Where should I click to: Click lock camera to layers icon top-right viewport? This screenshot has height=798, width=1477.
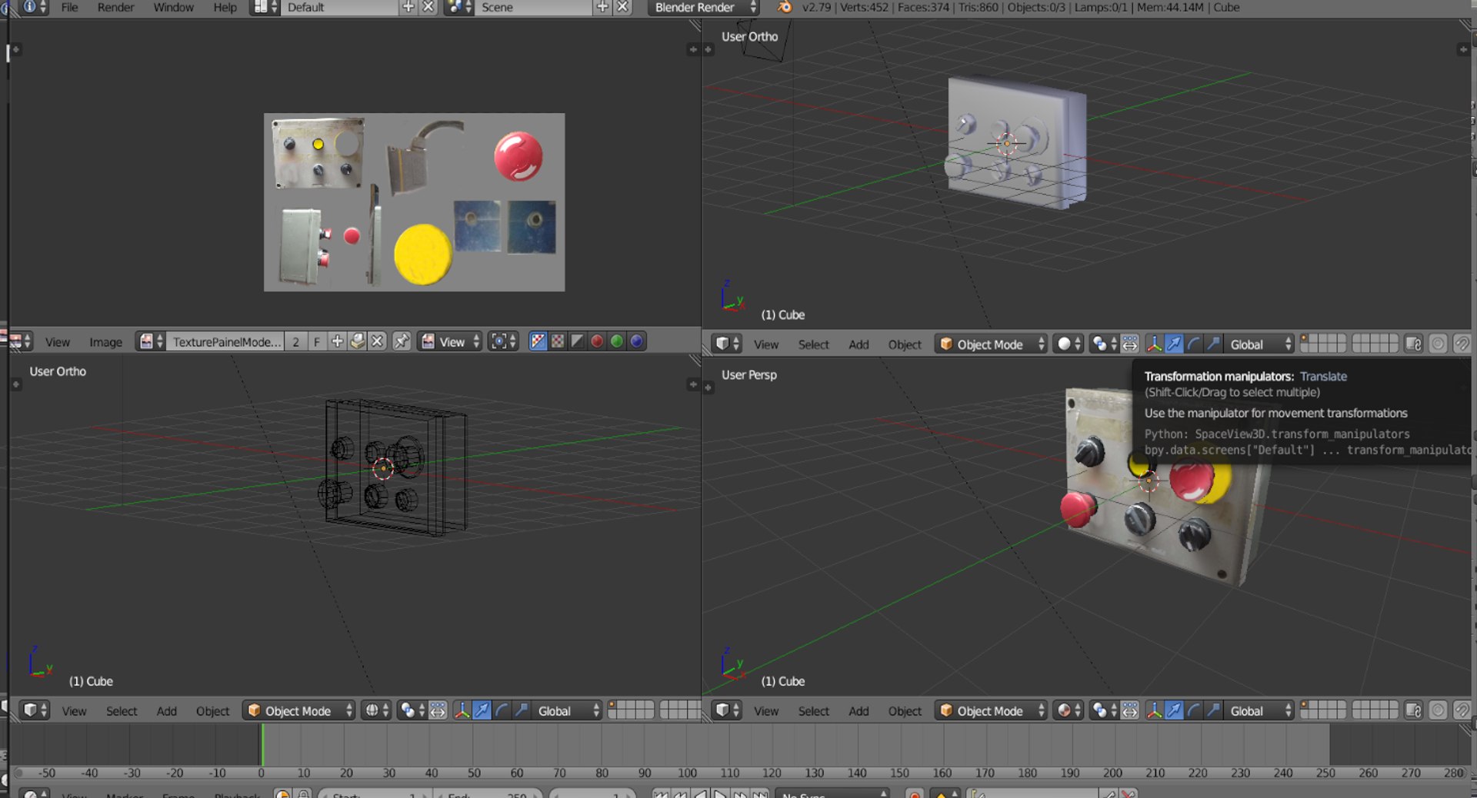point(1413,344)
